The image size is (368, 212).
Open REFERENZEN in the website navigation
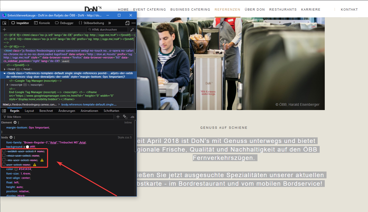click(x=227, y=10)
